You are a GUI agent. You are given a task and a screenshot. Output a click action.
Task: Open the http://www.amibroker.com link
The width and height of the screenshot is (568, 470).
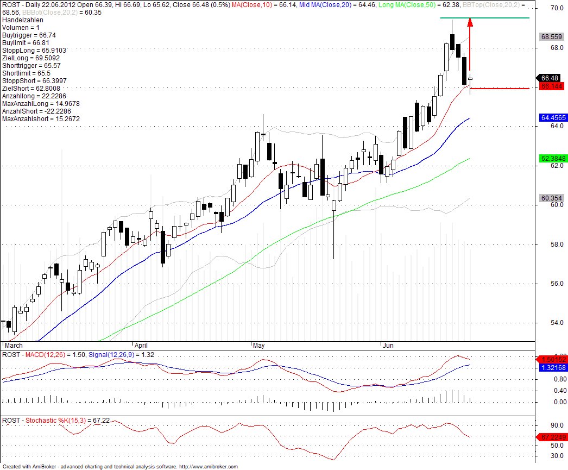(209, 466)
